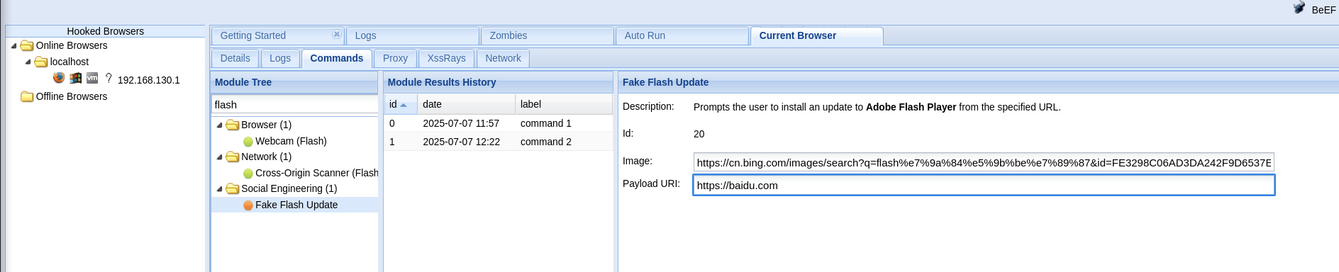Viewport: 1339px width, 272px height.
Task: Collapse the Network (1) module folder
Action: pyautogui.click(x=219, y=157)
